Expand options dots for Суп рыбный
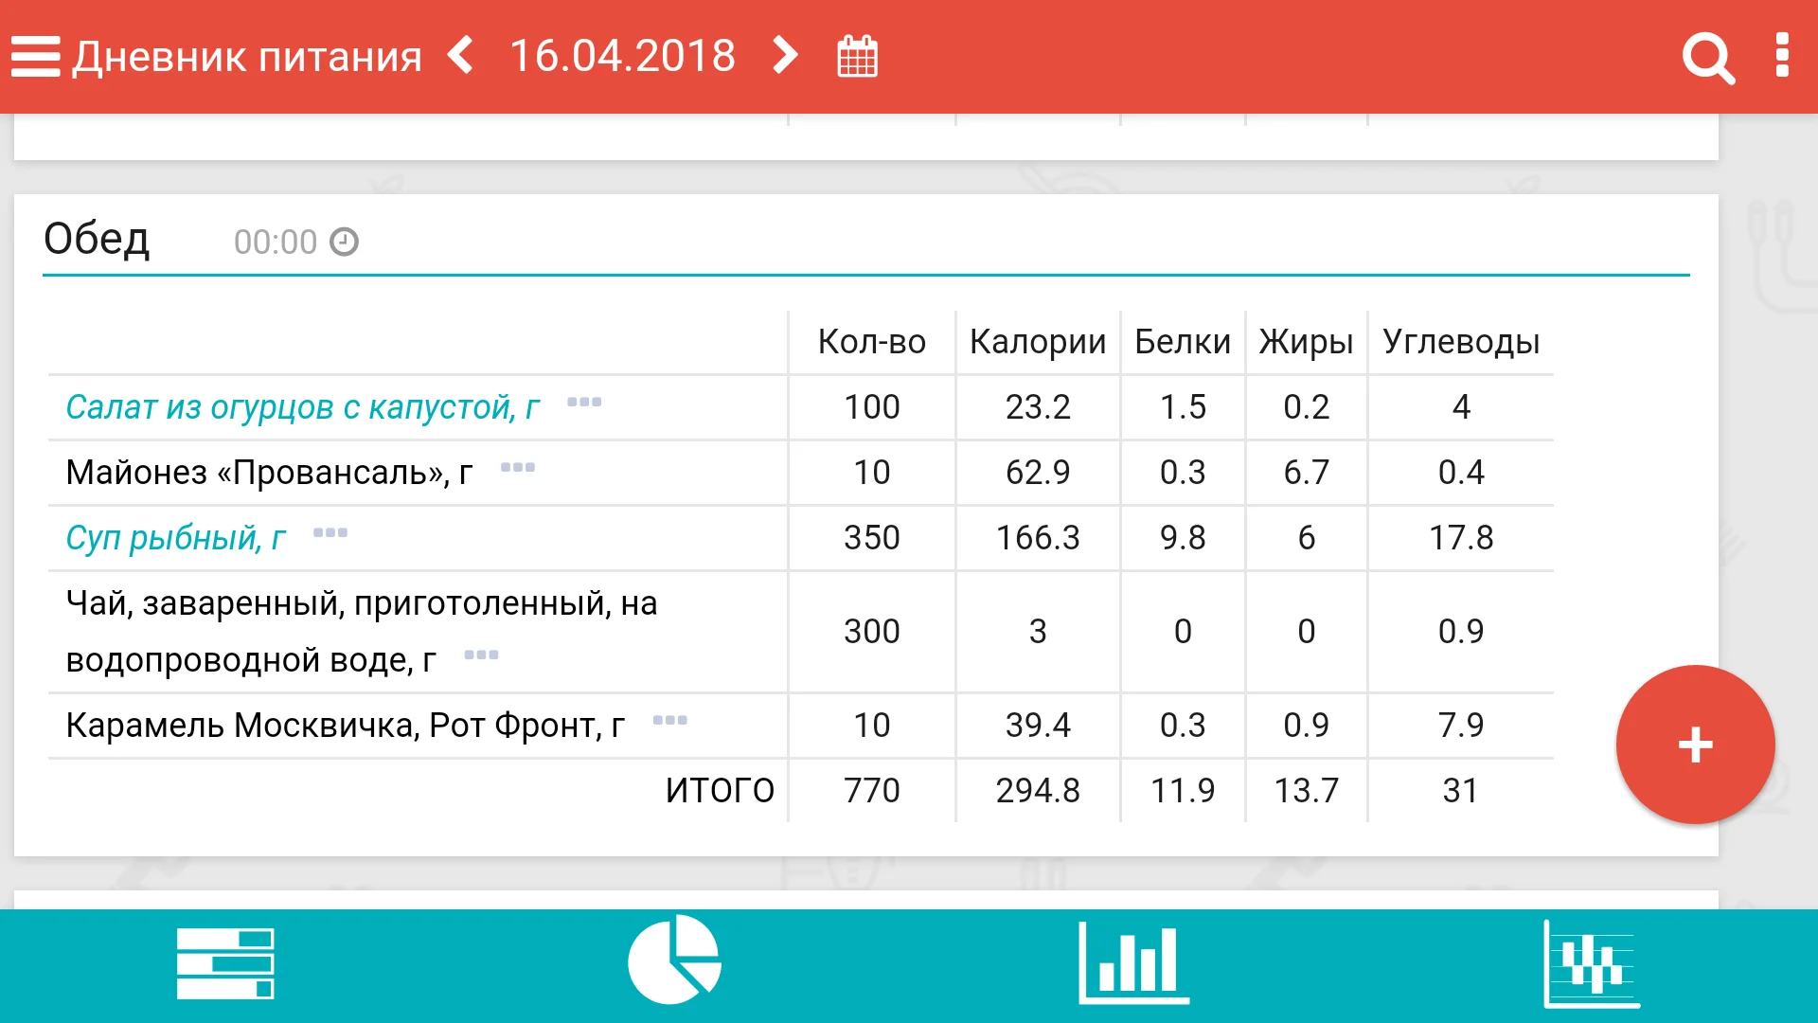This screenshot has width=1818, height=1023. 330,533
